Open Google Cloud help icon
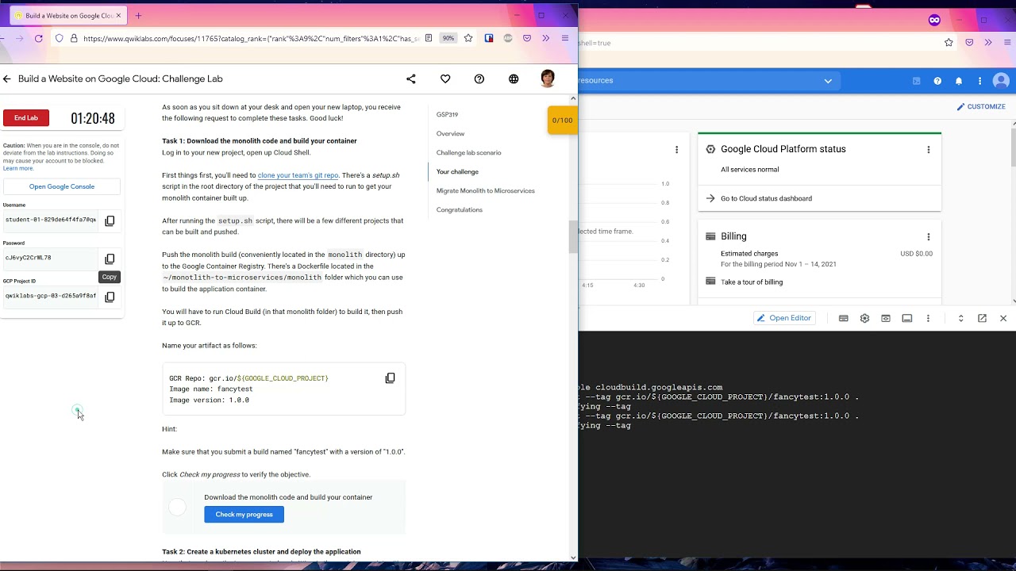 tap(937, 81)
